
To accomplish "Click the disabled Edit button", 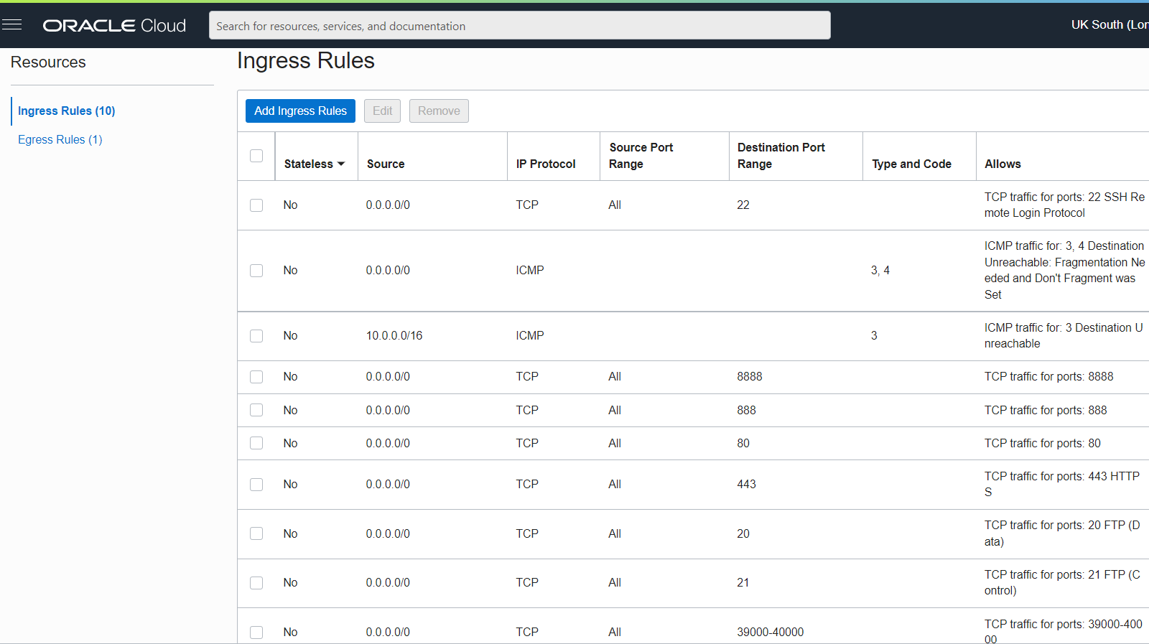I will pos(382,111).
